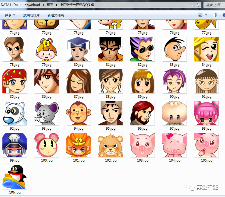This screenshot has height=197, width=225.
Task: Select the 87.jpg woman with closed eyes
Action: 79,81
